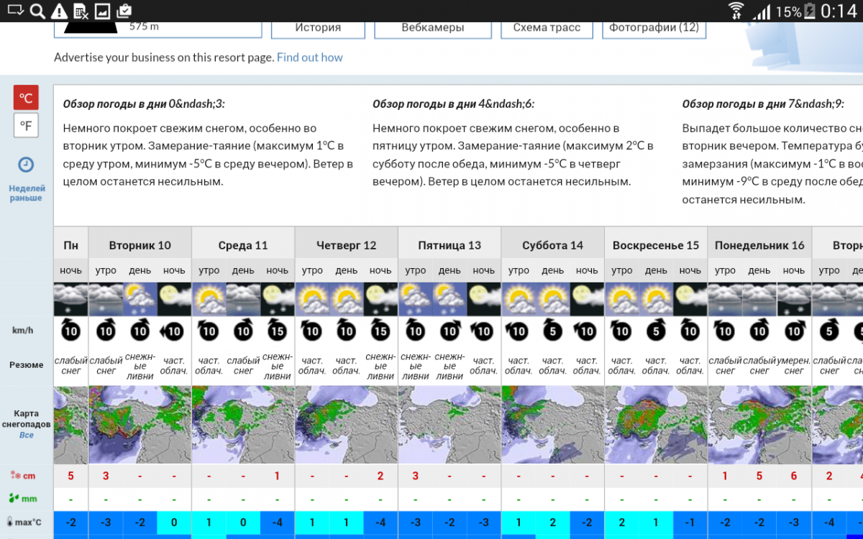Open the 'Неделей раньше' link
863x539 pixels.
click(x=26, y=193)
